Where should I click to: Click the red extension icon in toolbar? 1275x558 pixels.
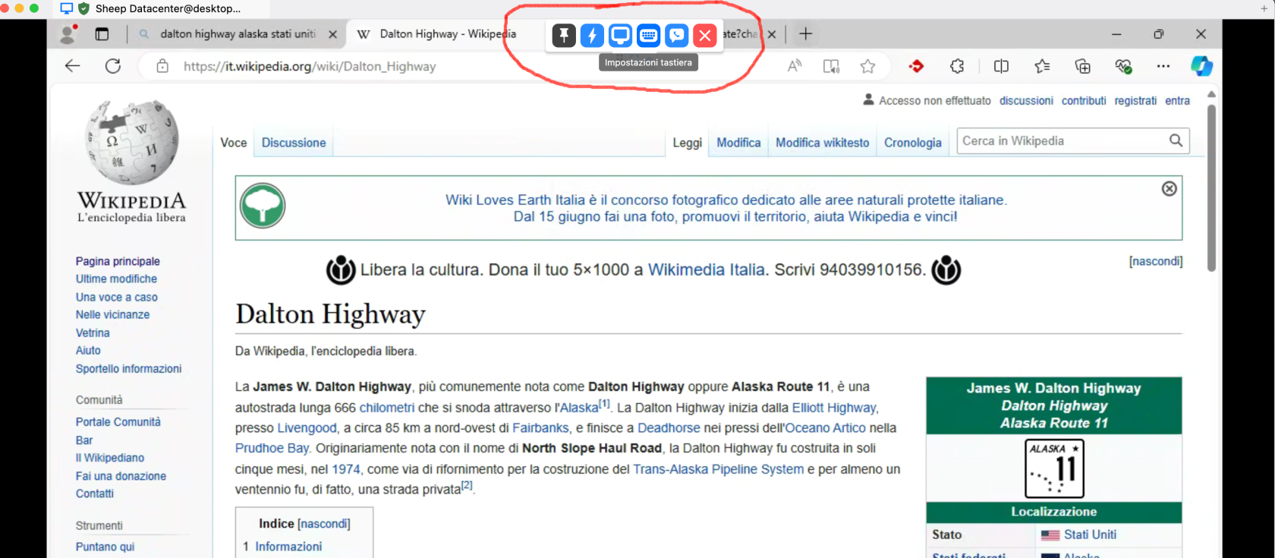click(916, 66)
